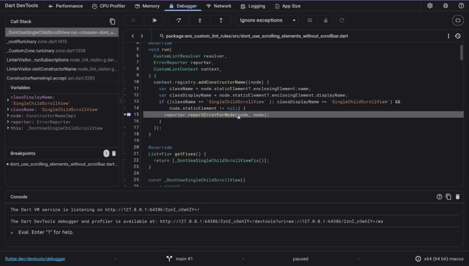
Task: Open the Ignore exceptions dropdown
Action: tap(267, 20)
